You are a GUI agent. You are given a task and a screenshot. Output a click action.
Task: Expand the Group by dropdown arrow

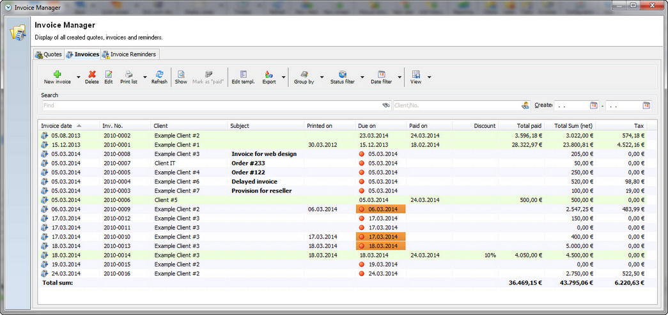322,77
